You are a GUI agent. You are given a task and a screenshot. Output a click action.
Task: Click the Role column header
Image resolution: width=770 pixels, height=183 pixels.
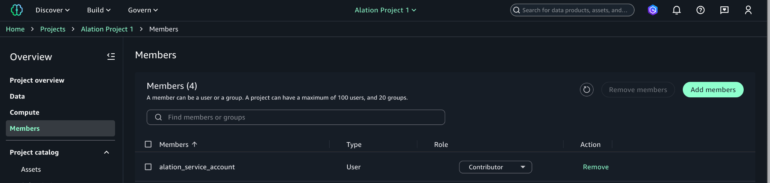[x=441, y=145]
